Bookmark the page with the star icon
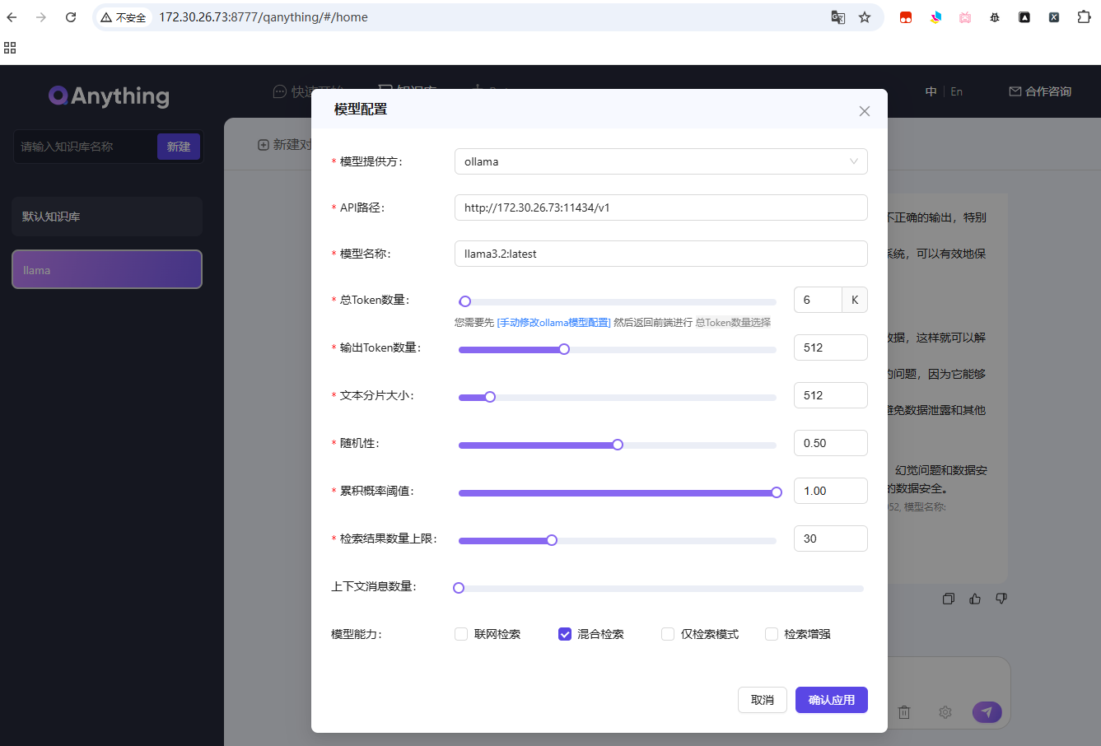 coord(865,17)
